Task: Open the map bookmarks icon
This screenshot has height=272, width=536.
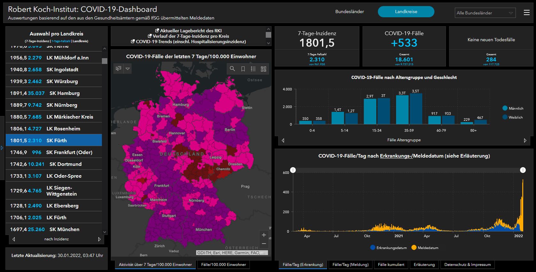Action: [243, 69]
